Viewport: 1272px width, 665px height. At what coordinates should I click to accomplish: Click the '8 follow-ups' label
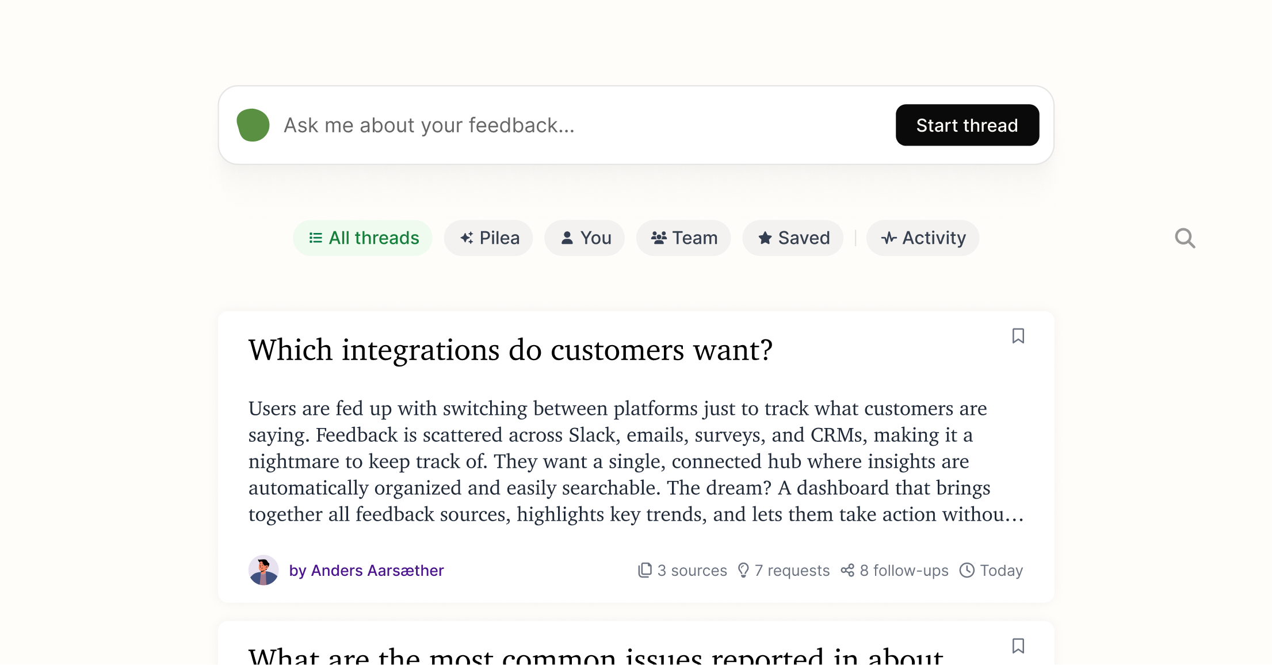(x=904, y=570)
